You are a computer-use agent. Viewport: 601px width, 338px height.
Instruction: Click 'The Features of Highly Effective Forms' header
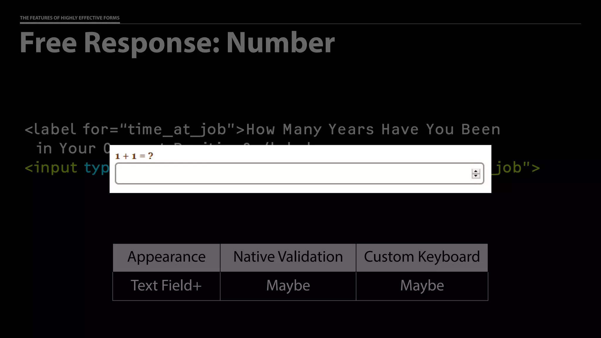coord(70,18)
